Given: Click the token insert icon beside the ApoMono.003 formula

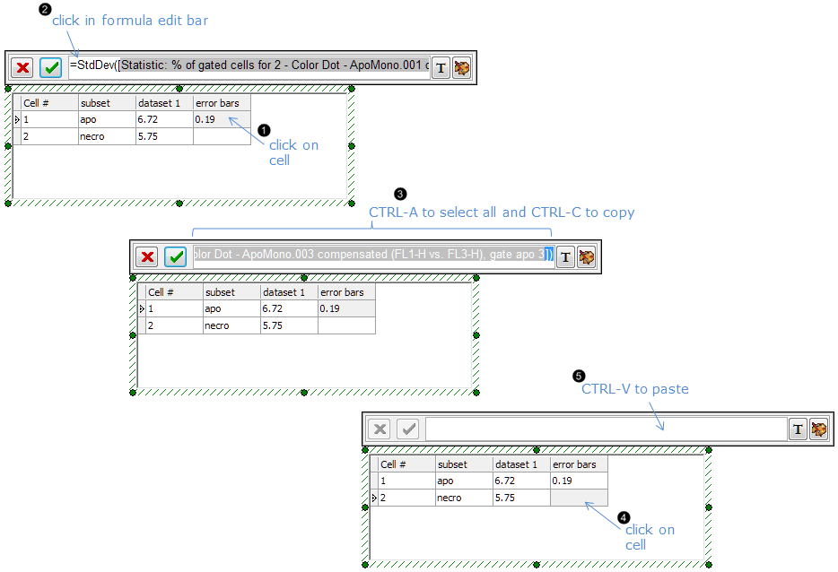Looking at the screenshot, I should pyautogui.click(x=586, y=257).
